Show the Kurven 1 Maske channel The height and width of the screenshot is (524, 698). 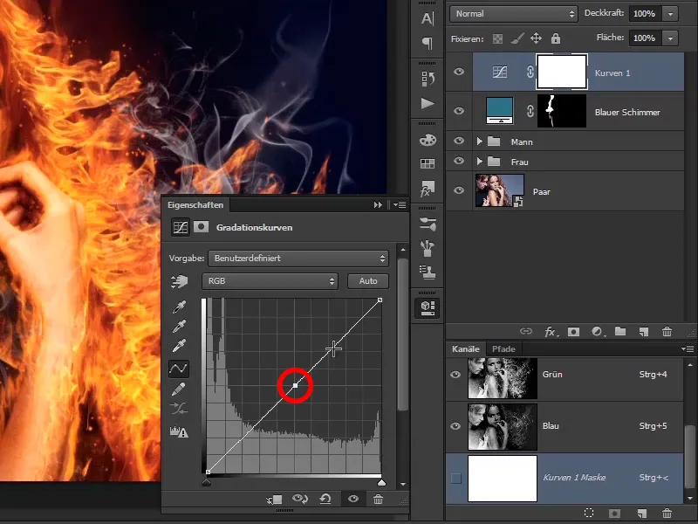(456, 478)
